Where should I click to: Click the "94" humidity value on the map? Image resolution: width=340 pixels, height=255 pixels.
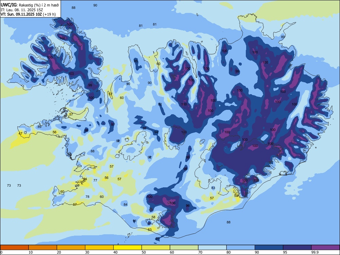point(156,132)
